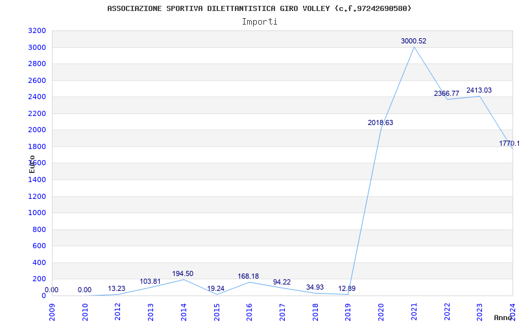The image size is (519, 324).
Task: Click the 0.00 data label for 2010
Action: coord(85,290)
